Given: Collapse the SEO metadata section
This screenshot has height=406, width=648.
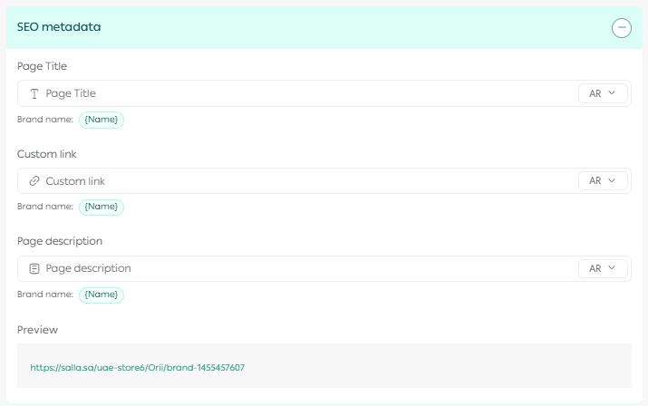Looking at the screenshot, I should [621, 28].
